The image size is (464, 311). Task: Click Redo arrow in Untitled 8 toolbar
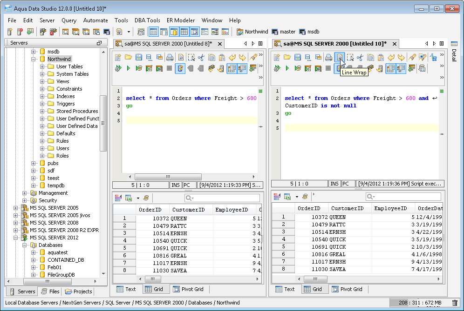pos(242,57)
